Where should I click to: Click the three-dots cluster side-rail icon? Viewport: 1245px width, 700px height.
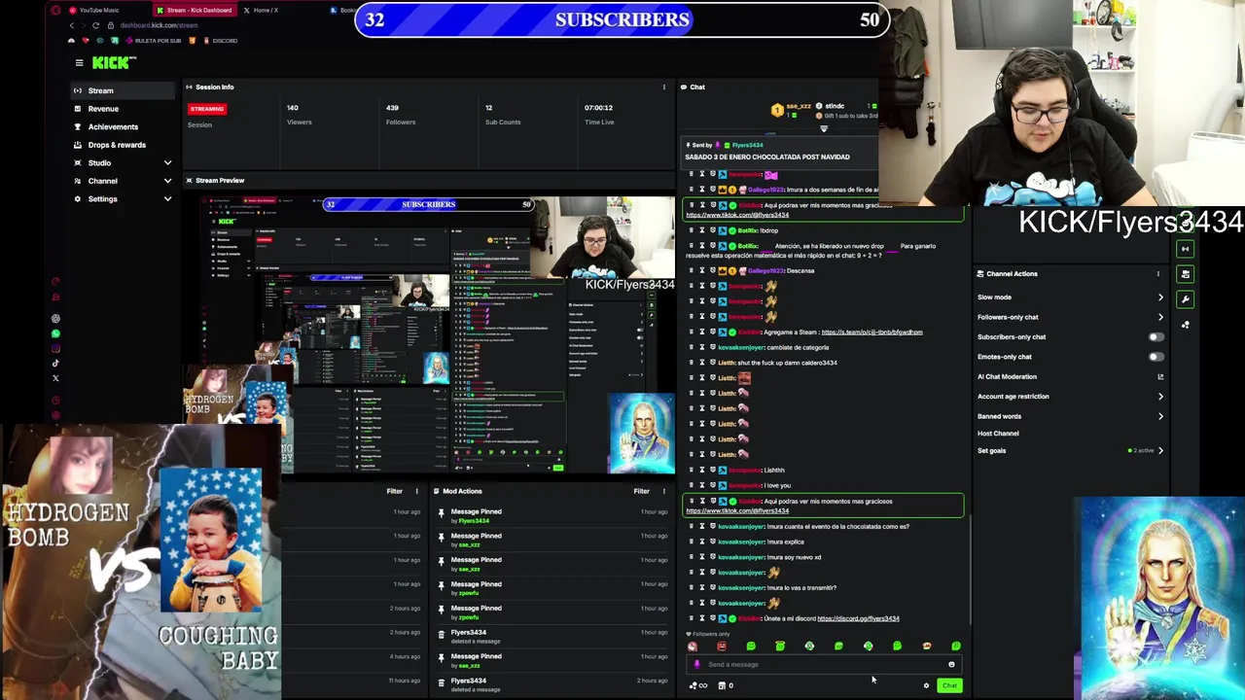point(1185,326)
